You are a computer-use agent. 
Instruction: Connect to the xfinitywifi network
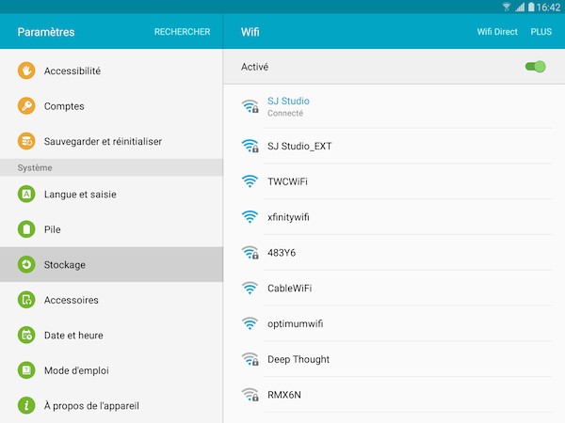[395, 217]
